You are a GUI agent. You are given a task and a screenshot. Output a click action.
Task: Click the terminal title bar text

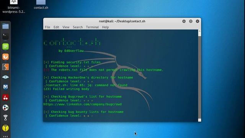click(x=122, y=21)
